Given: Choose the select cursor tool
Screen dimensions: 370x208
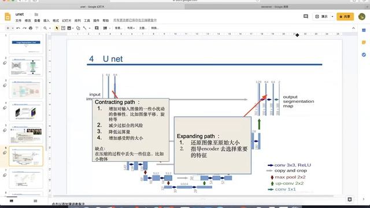Looking at the screenshot, I should point(57,28).
